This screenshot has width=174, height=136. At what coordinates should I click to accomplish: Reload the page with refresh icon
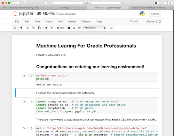120,3
